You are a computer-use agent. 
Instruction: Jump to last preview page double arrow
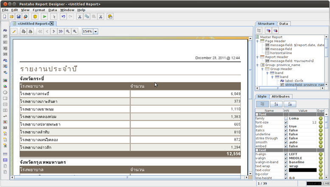point(61,31)
